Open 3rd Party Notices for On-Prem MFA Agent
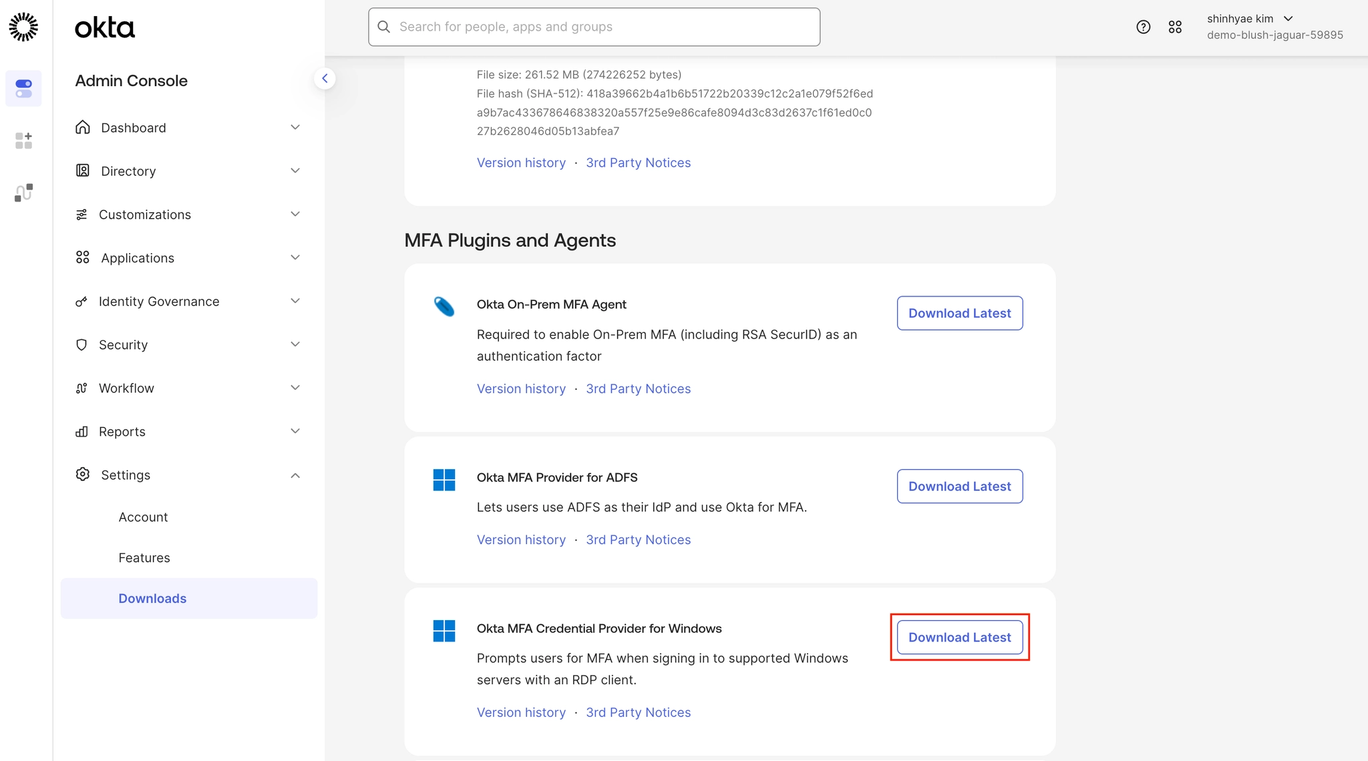The image size is (1368, 761). pos(639,389)
